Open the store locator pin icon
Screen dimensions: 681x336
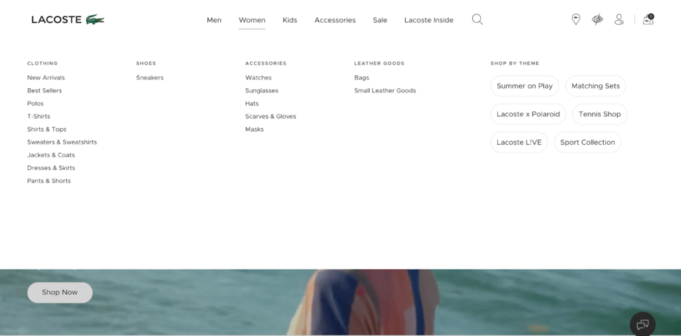576,19
